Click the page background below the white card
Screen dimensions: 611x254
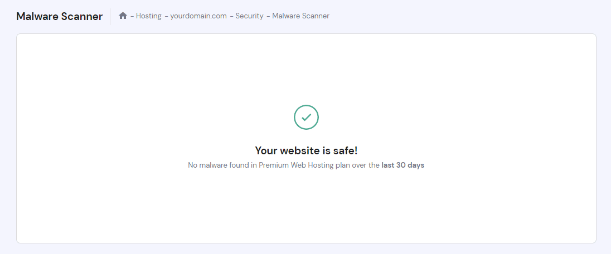(306, 249)
